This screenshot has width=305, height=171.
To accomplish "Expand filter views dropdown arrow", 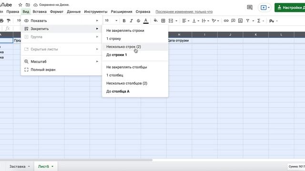I will point(253,21).
